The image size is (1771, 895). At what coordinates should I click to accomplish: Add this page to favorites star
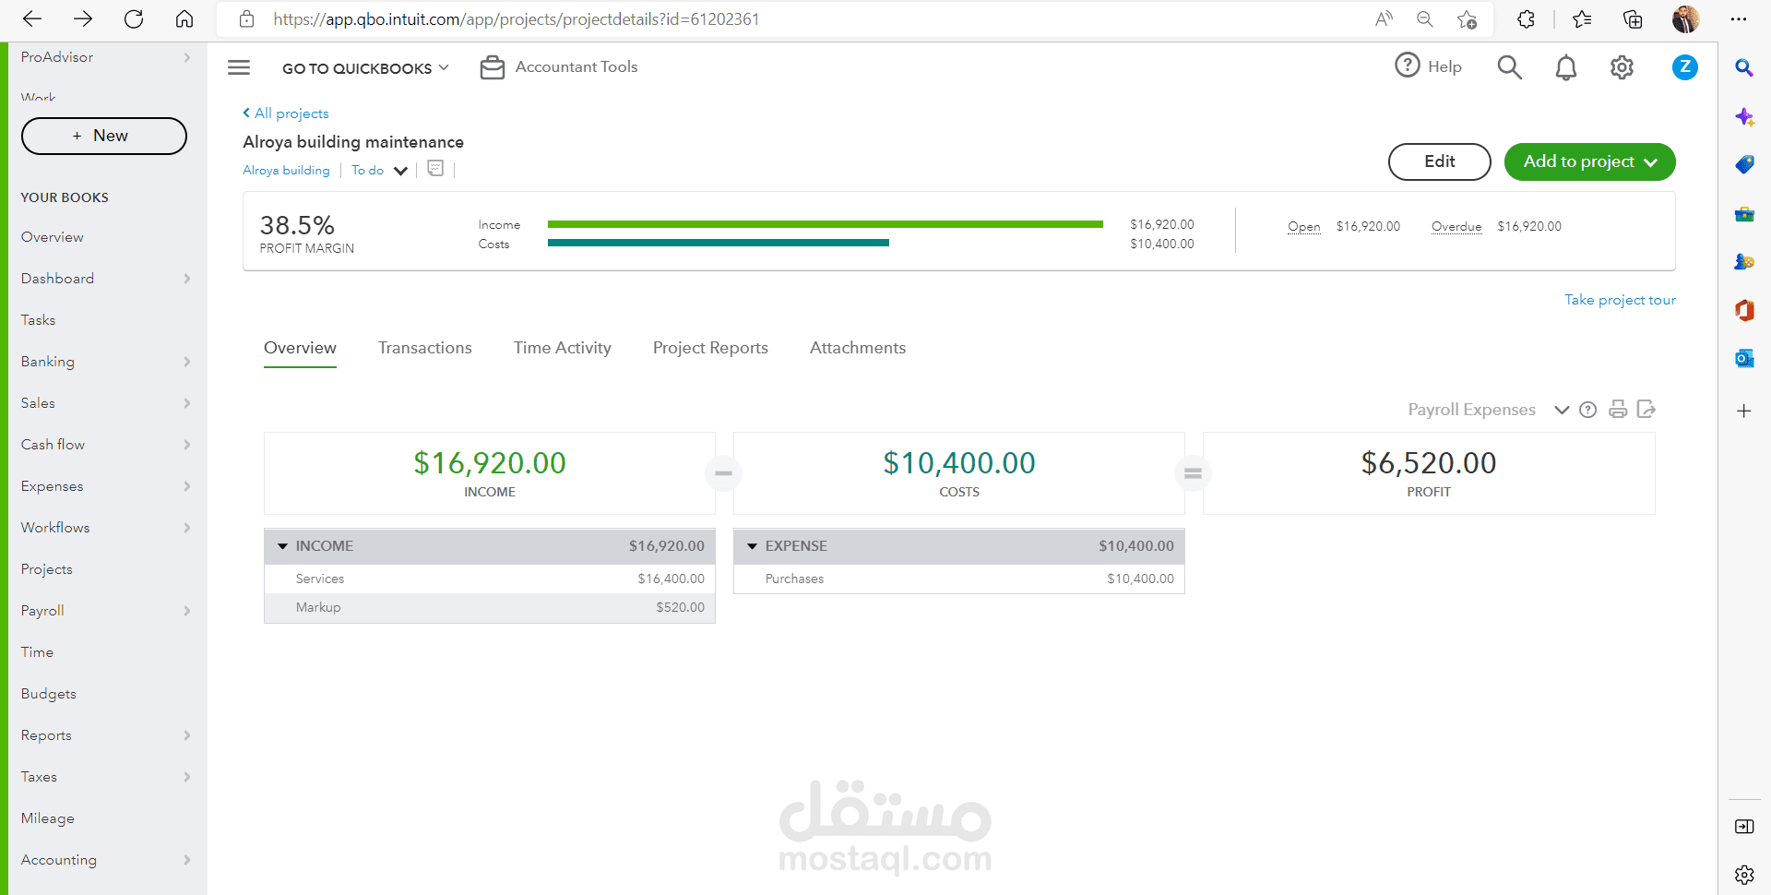[x=1468, y=18]
